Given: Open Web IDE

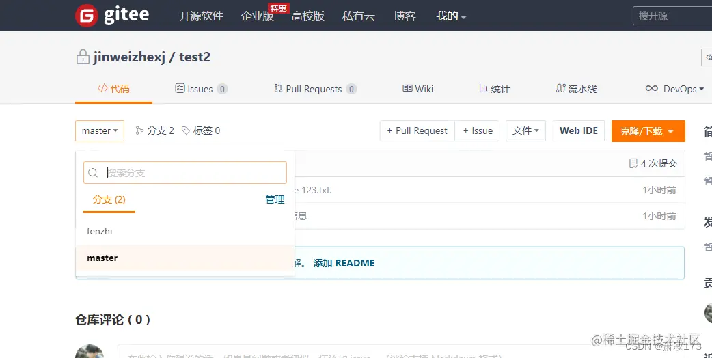Looking at the screenshot, I should click(579, 130).
